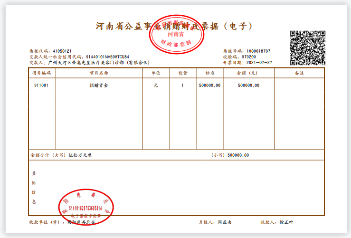351x238 pixels.
Task: Click the red 荥阳慈善总会 electronic receipt seal
Action: [86, 207]
